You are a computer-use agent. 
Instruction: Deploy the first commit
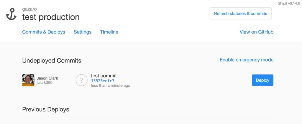click(262, 80)
